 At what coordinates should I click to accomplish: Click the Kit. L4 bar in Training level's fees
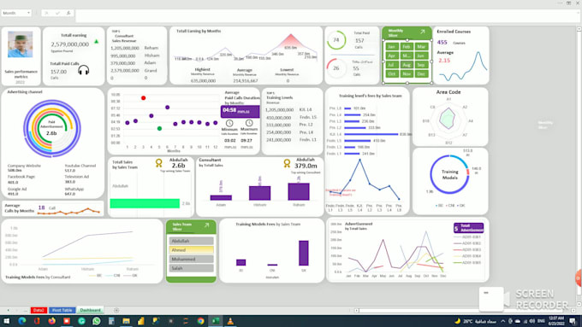click(371, 134)
